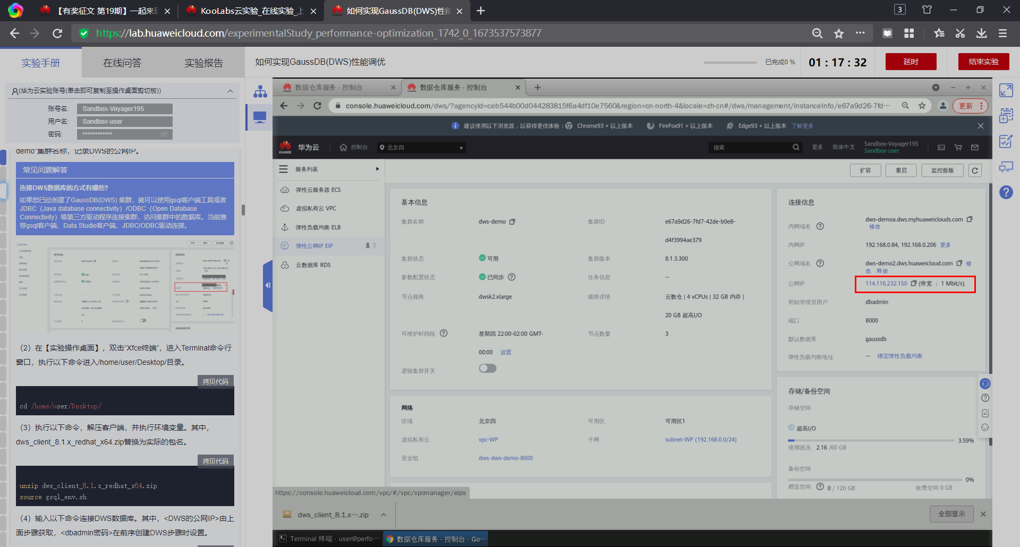
Task: Collapse the lab manual panel arrow tab
Action: [x=268, y=285]
